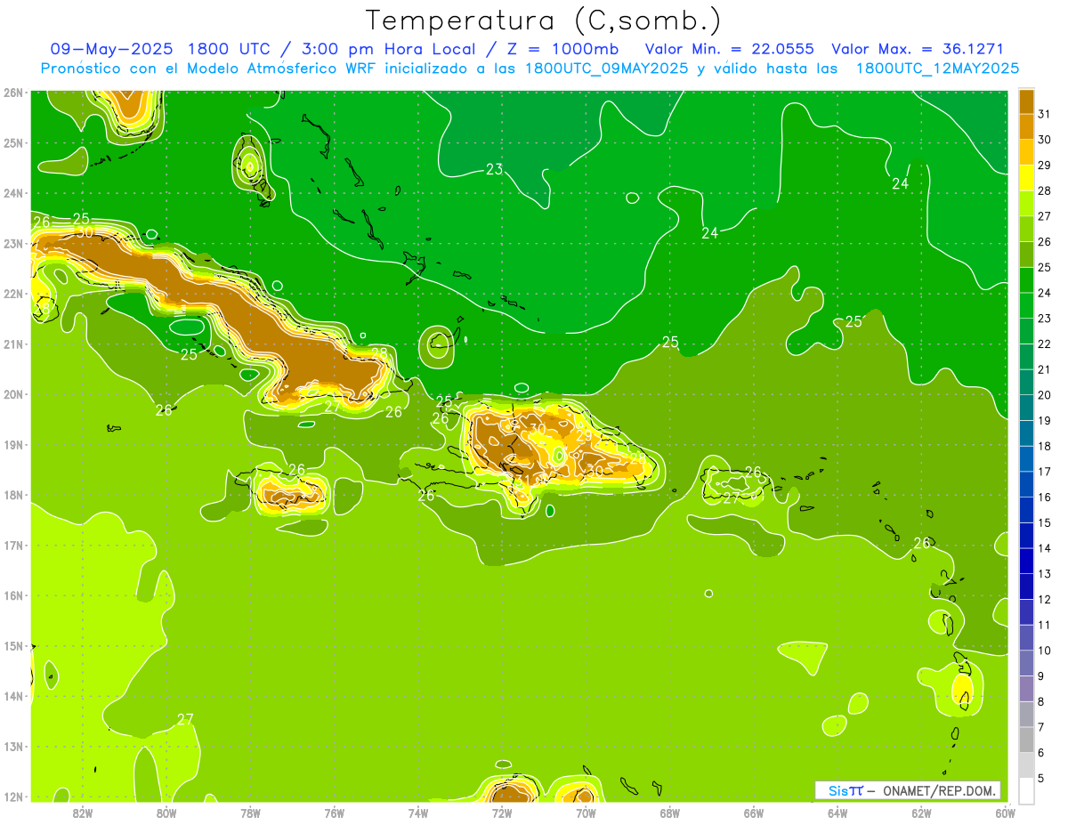
Task: Click the 74W longitude axis label
Action: coord(418,813)
